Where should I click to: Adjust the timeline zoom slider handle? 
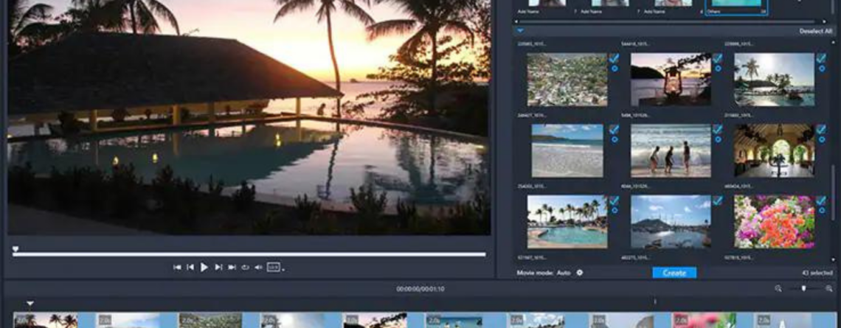tap(803, 288)
